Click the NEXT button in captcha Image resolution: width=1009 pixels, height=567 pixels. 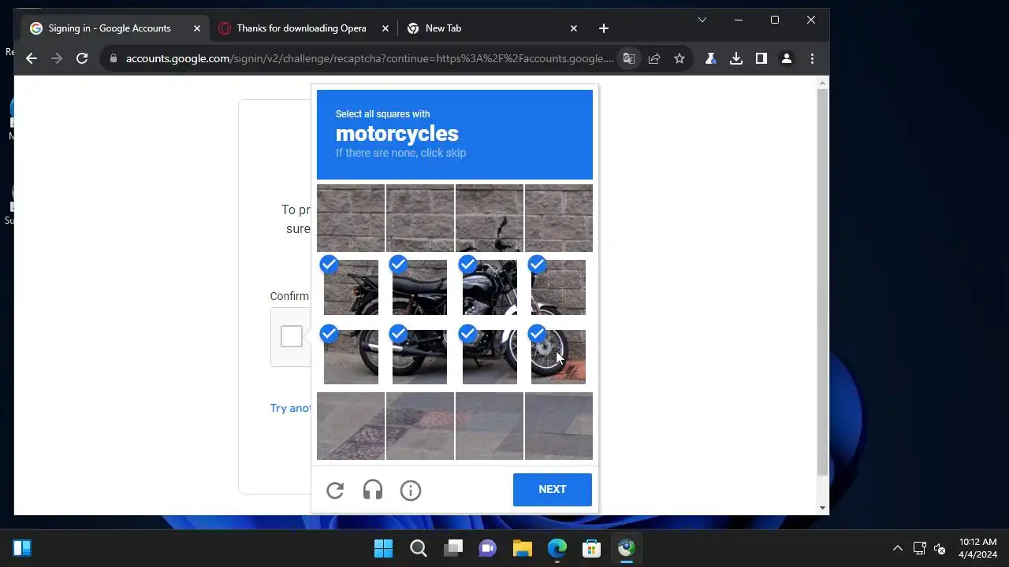tap(553, 490)
